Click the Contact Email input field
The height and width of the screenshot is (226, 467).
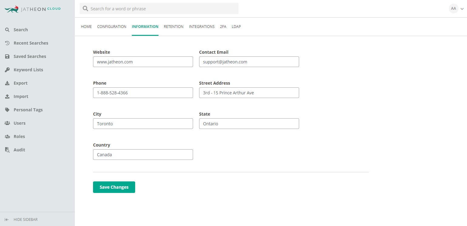(x=249, y=62)
